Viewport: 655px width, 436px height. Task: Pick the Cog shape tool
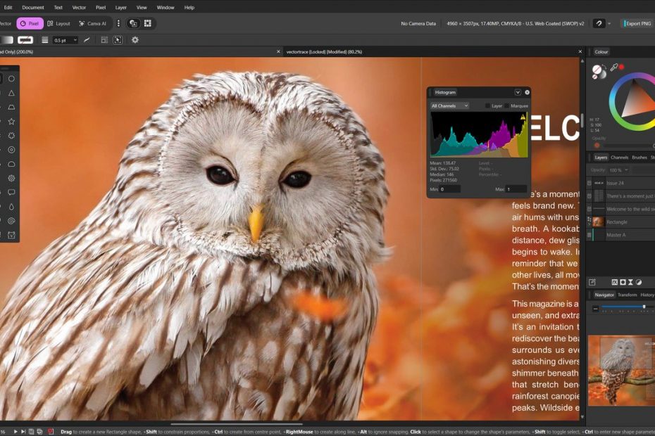(11, 178)
